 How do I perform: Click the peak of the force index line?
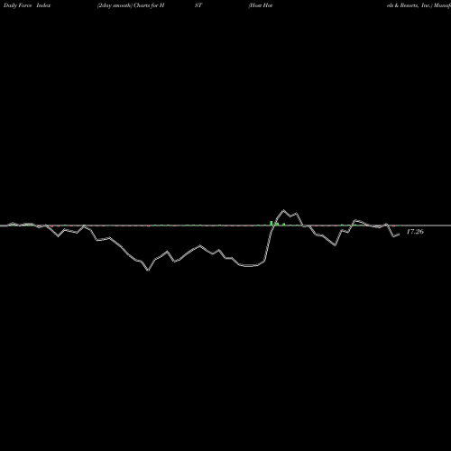click(283, 210)
